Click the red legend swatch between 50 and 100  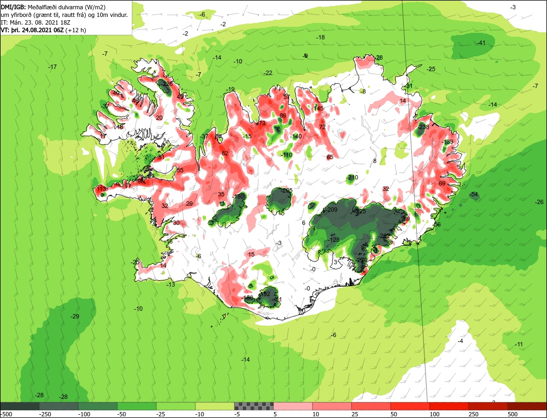410,406
